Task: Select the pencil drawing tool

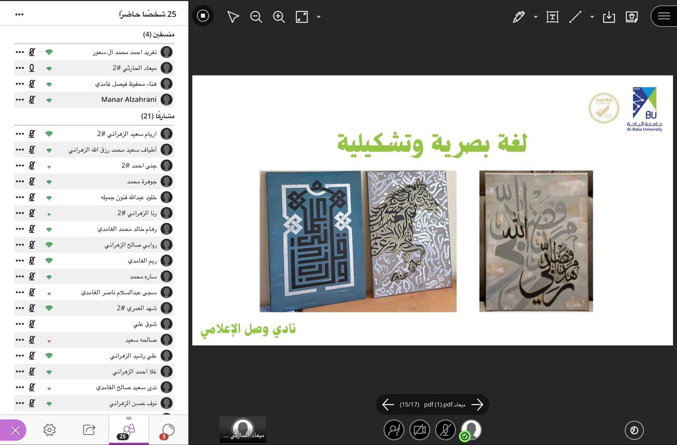Action: pos(518,17)
